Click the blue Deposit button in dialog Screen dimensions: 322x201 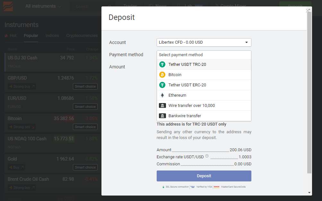(x=204, y=176)
